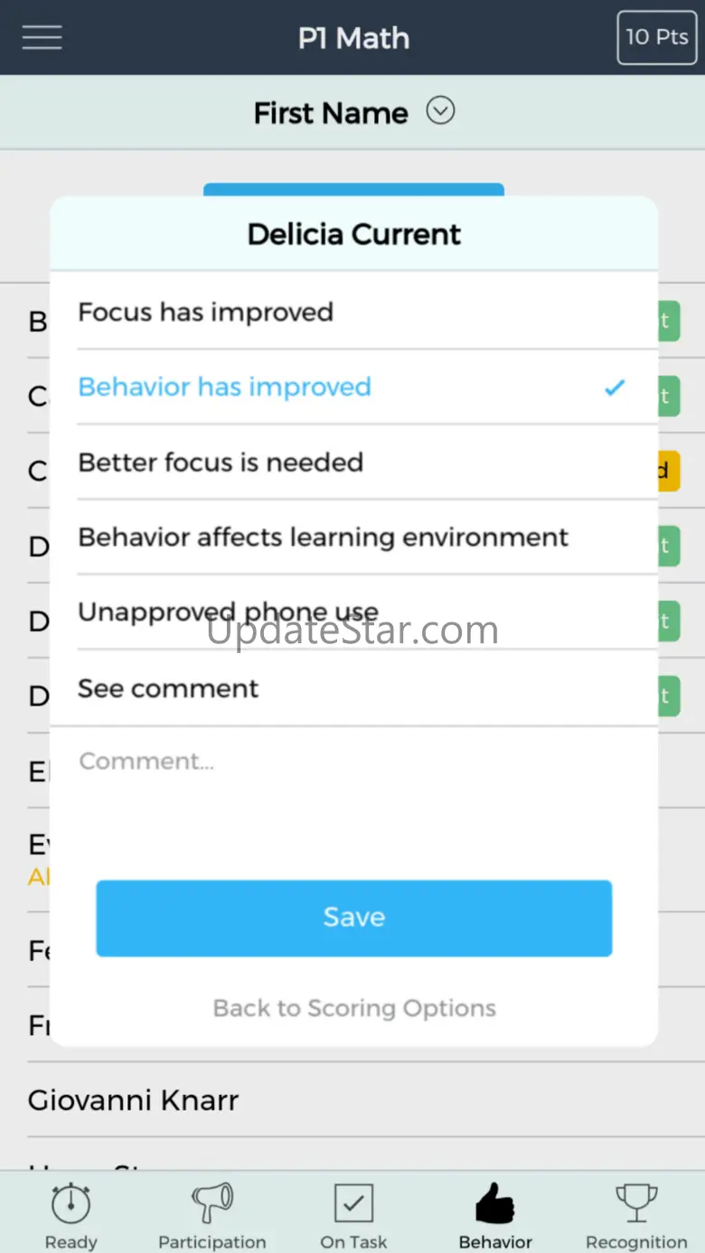Viewport: 705px width, 1253px height.
Task: Select student Giovanni Knarr
Action: 134,1100
